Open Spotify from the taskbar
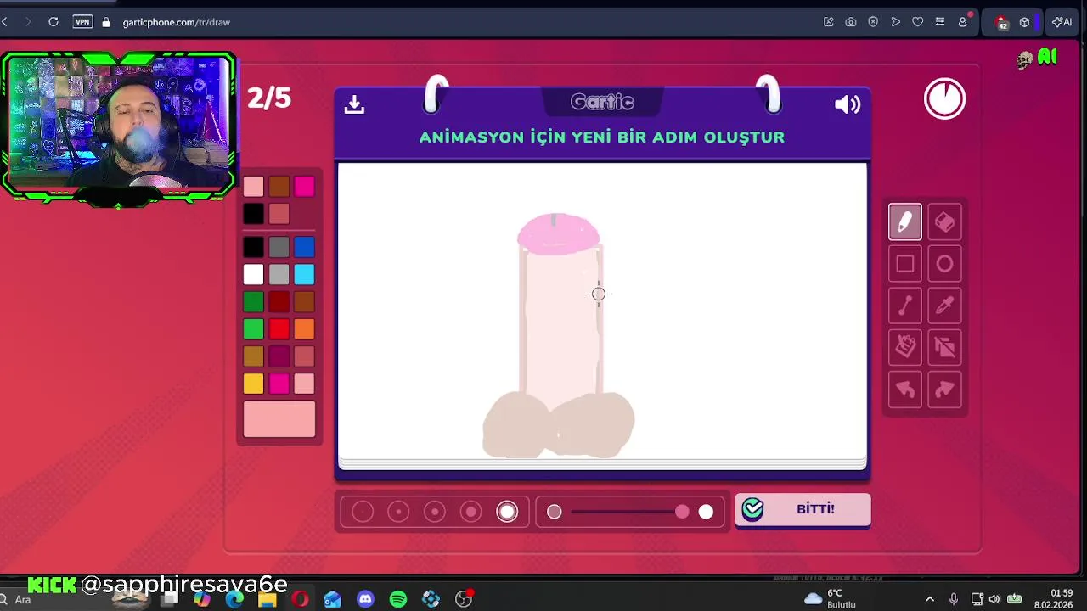 click(x=398, y=599)
